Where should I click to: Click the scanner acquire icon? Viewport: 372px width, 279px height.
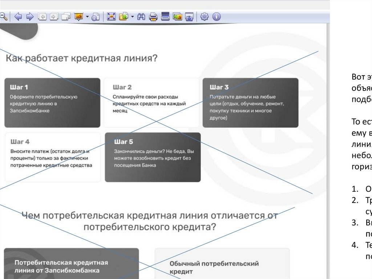(x=165, y=16)
